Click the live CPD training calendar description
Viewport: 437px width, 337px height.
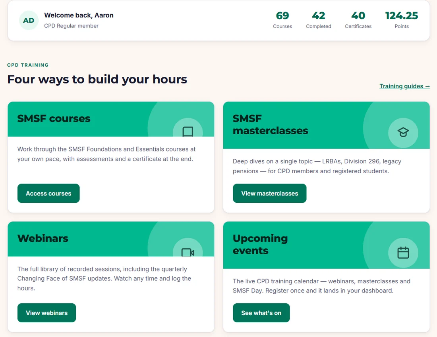pyautogui.click(x=321, y=286)
